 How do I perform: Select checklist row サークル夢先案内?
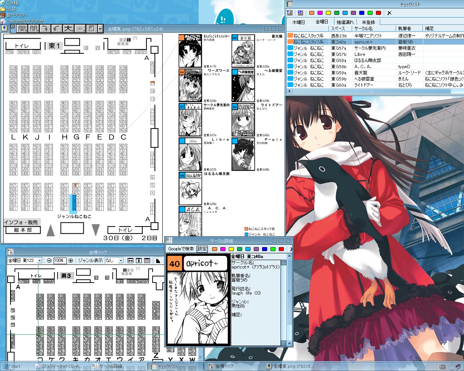375,48
